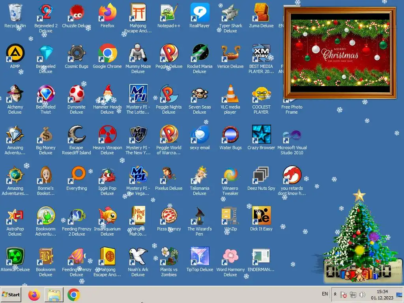The height and width of the screenshot is (303, 404).
Task: Select the Zuma Deluxe shortcut
Action: pyautogui.click(x=261, y=12)
